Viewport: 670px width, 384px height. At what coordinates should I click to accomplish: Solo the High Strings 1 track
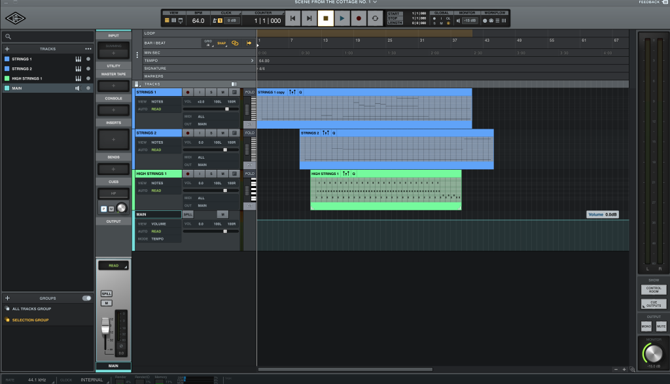[211, 174]
